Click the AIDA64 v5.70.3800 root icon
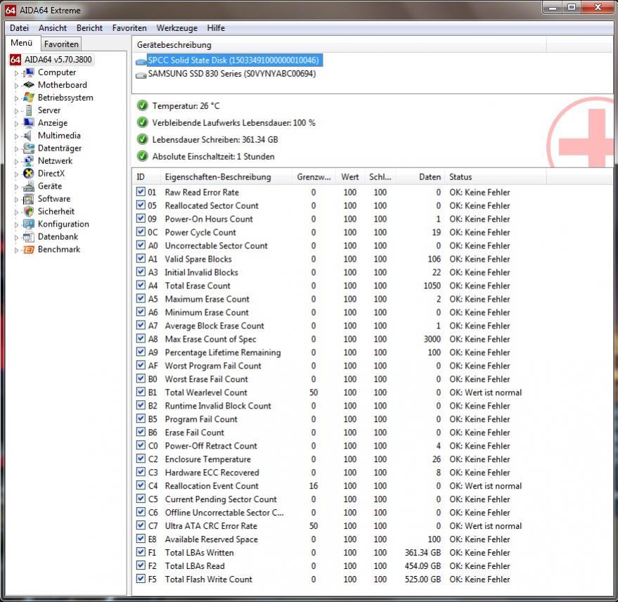The image size is (618, 602). pos(15,60)
